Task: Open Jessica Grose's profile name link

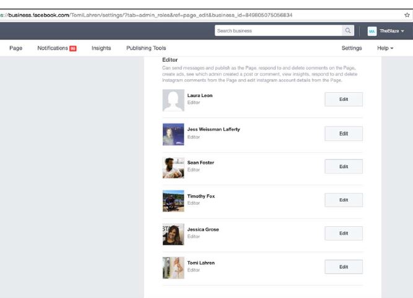Action: click(202, 229)
